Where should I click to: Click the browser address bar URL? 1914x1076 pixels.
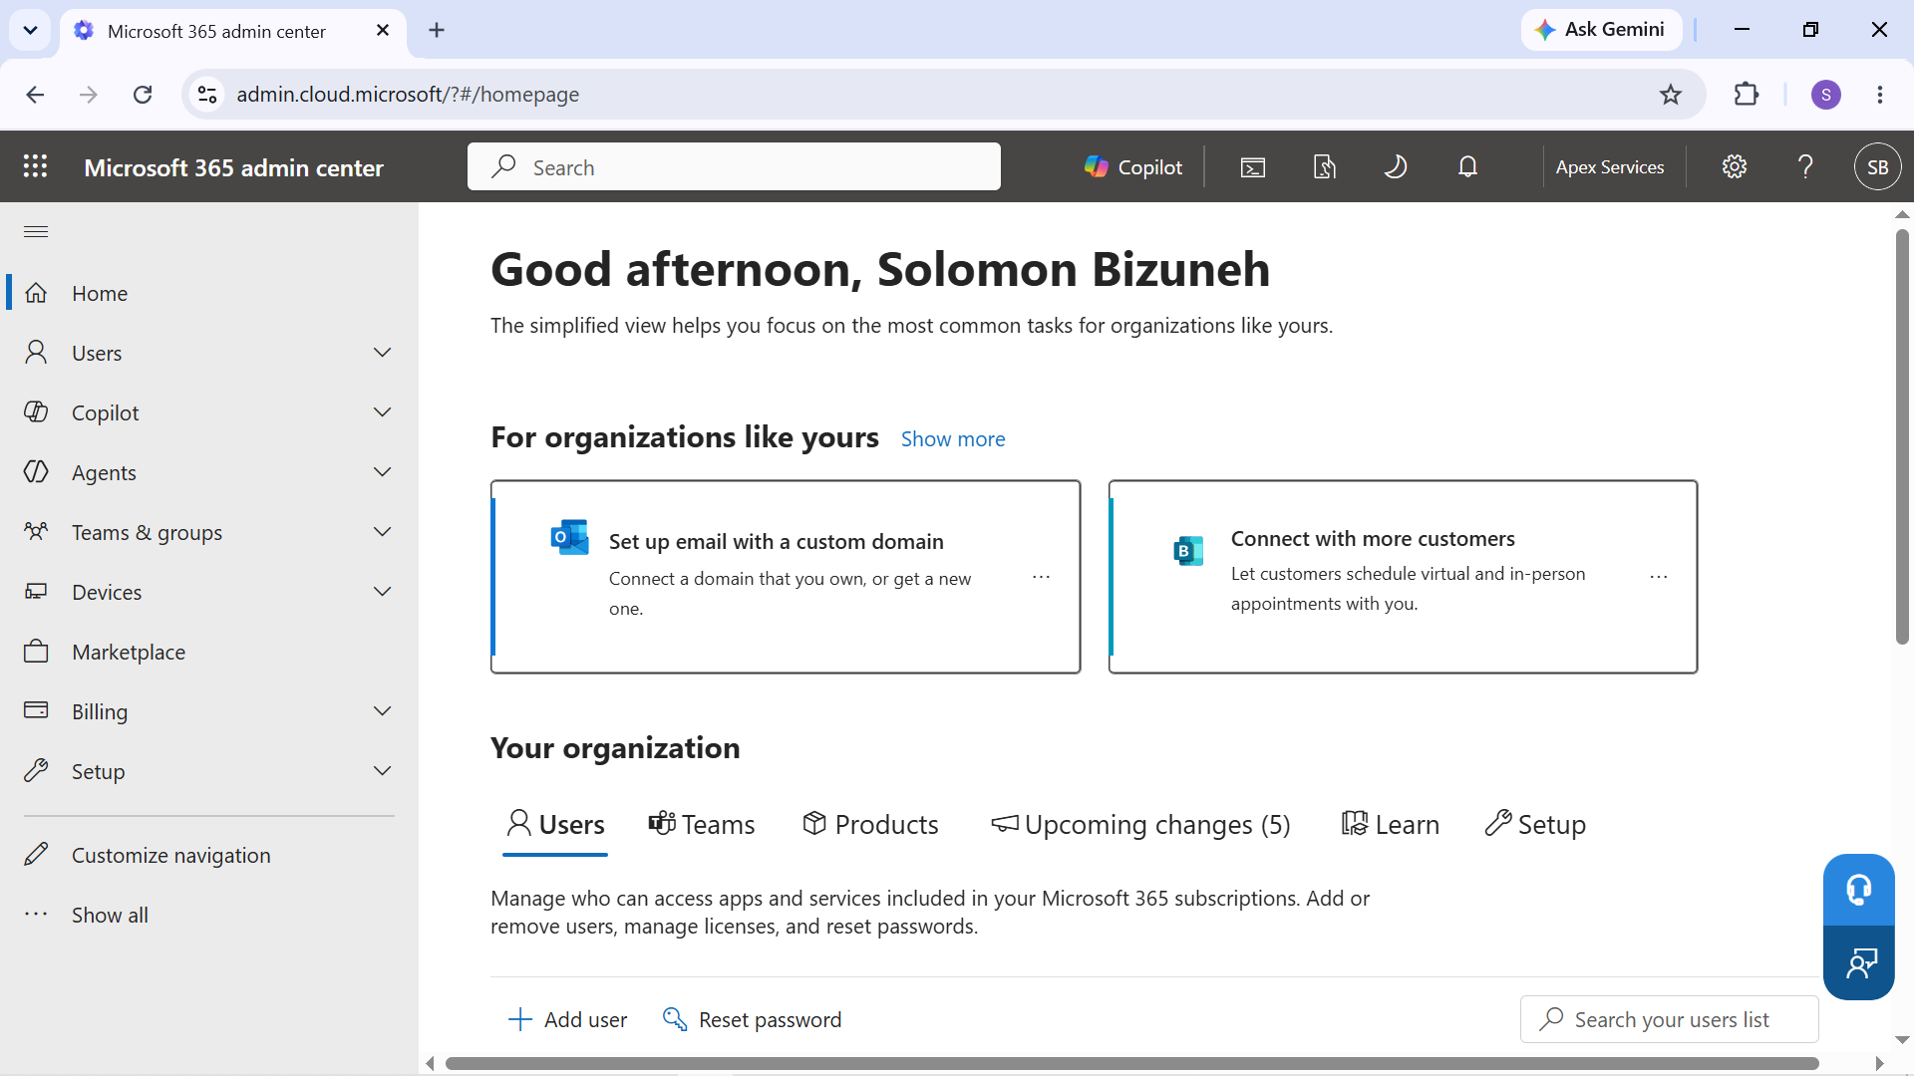click(408, 94)
